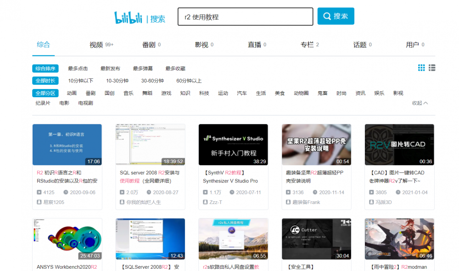The image size is (459, 271).
Task: Open the 专栏 tab
Action: pyautogui.click(x=309, y=45)
